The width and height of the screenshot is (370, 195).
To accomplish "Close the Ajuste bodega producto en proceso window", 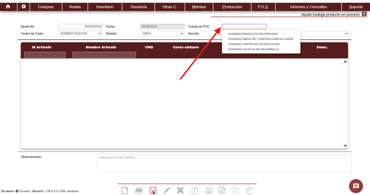I will pyautogui.click(x=364, y=14).
